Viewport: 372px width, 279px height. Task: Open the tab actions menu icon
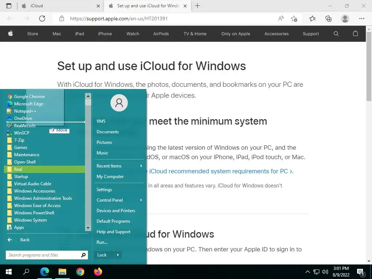click(9, 6)
